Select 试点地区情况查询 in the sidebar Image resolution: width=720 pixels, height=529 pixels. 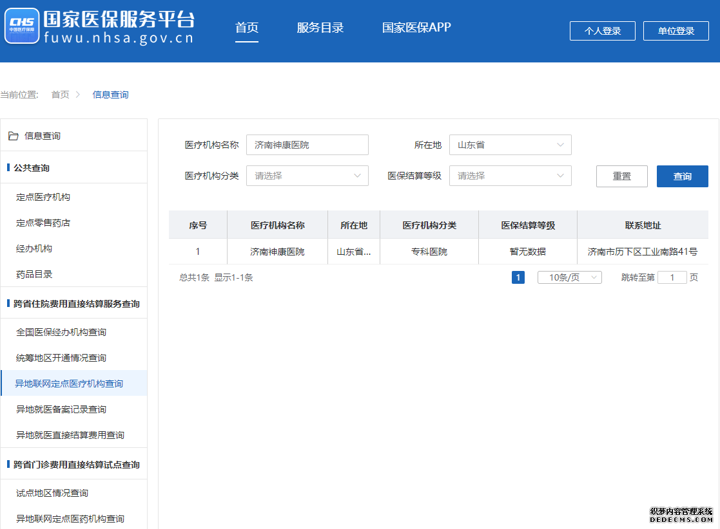tap(52, 493)
